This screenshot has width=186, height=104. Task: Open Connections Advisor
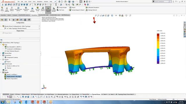coord(26,9)
